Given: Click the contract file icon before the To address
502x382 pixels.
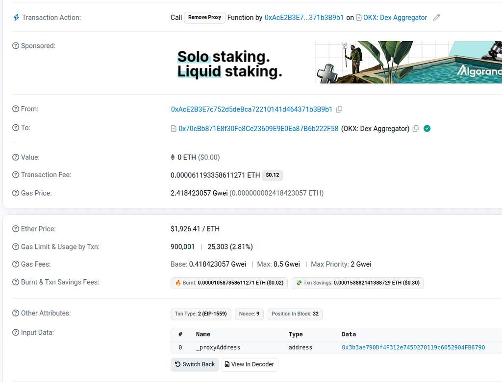Looking at the screenshot, I should point(174,129).
